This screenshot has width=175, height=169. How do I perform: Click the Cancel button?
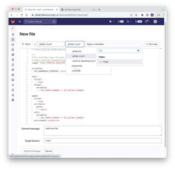(49, 151)
